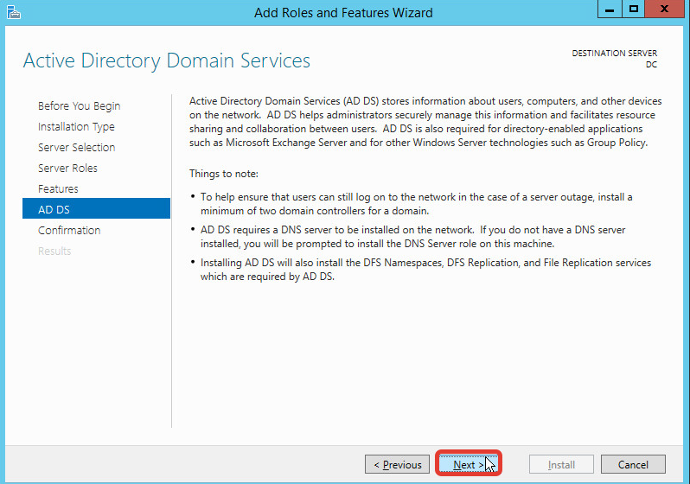The width and height of the screenshot is (690, 484).
Task: Jump to the Server Roles page
Action: click(x=67, y=169)
